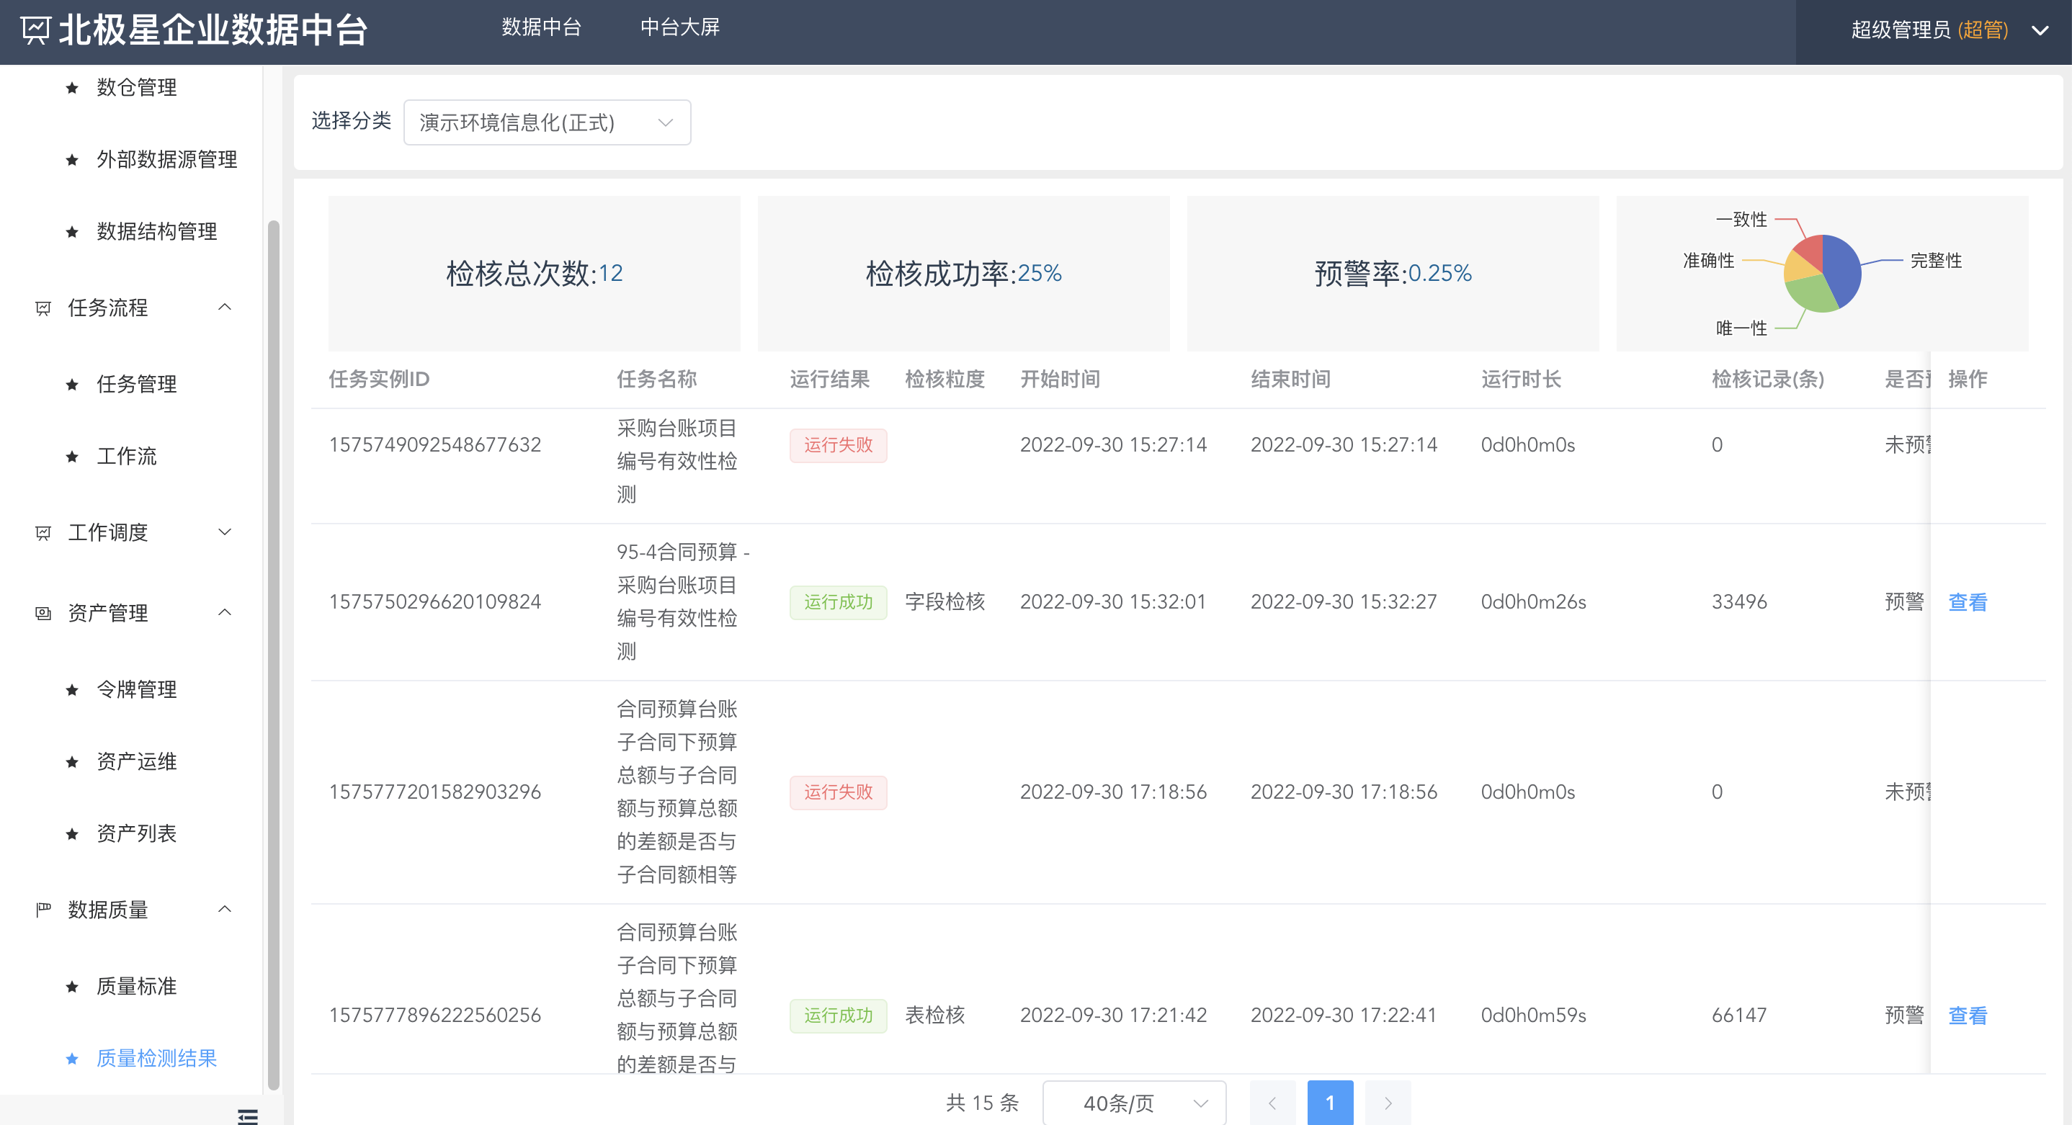Select the star icon beside 资产列表

(71, 833)
